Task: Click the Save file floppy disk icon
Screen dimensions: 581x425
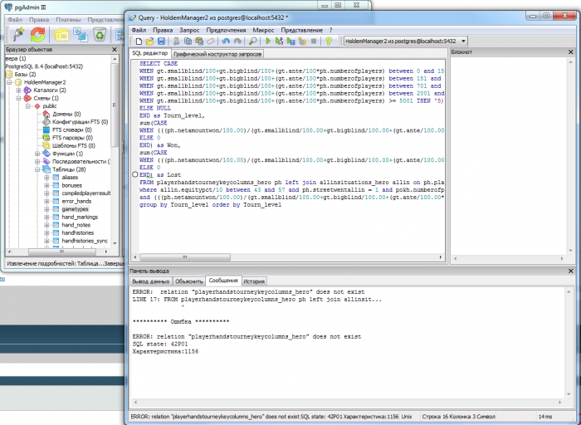Action: point(161,41)
